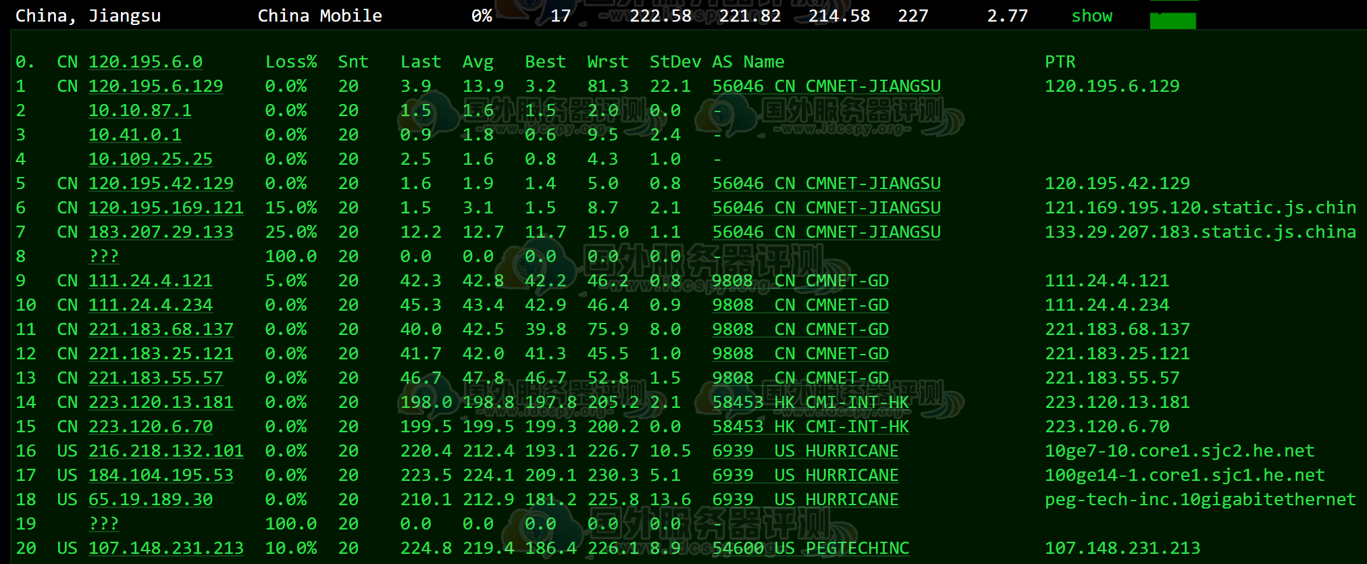Select 15.0% loss value in hop 6
1367x564 pixels.
(x=291, y=207)
